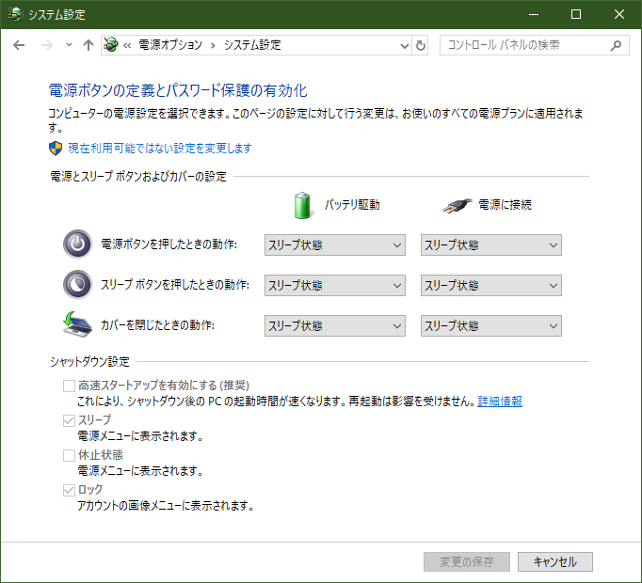This screenshot has width=642, height=583.
Task: Click the refresh button in address bar
Action: [421, 45]
